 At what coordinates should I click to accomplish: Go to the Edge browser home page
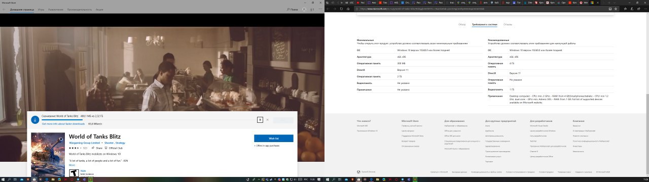tap(348, 9)
